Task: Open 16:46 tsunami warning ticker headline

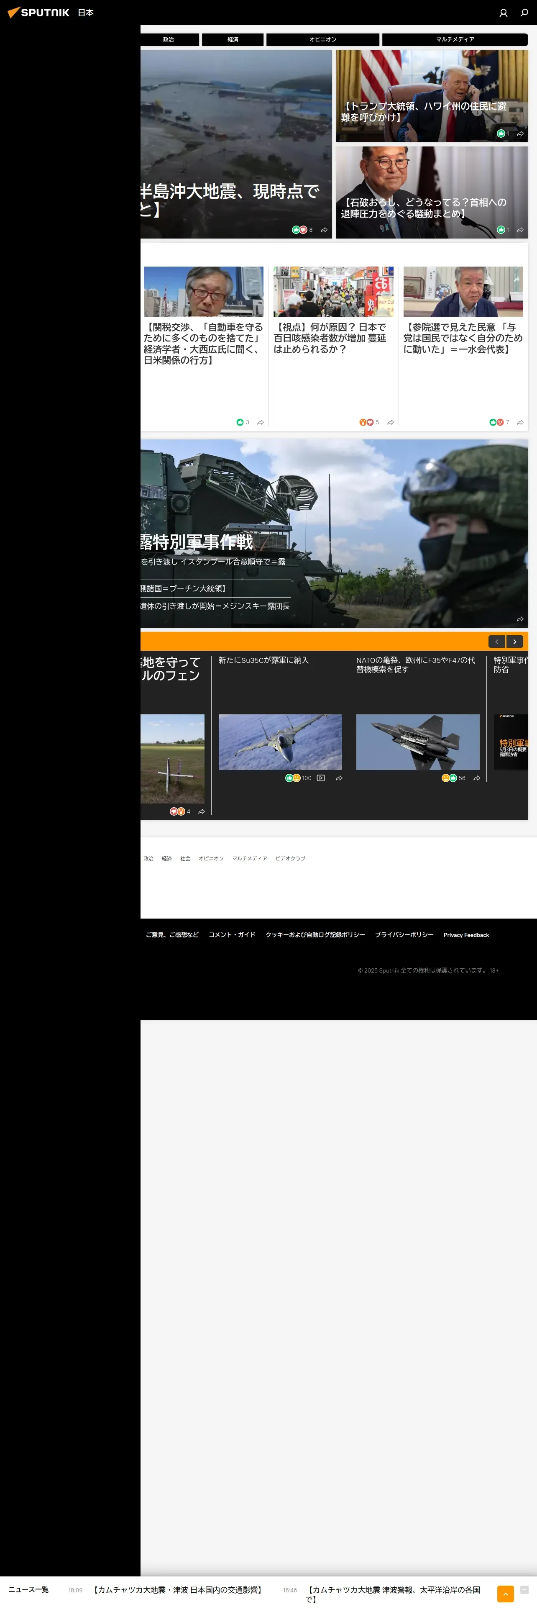Action: pos(393,1594)
